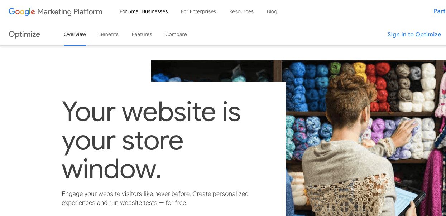Switch to the Overview tab
The image size is (446, 216).
(75, 34)
